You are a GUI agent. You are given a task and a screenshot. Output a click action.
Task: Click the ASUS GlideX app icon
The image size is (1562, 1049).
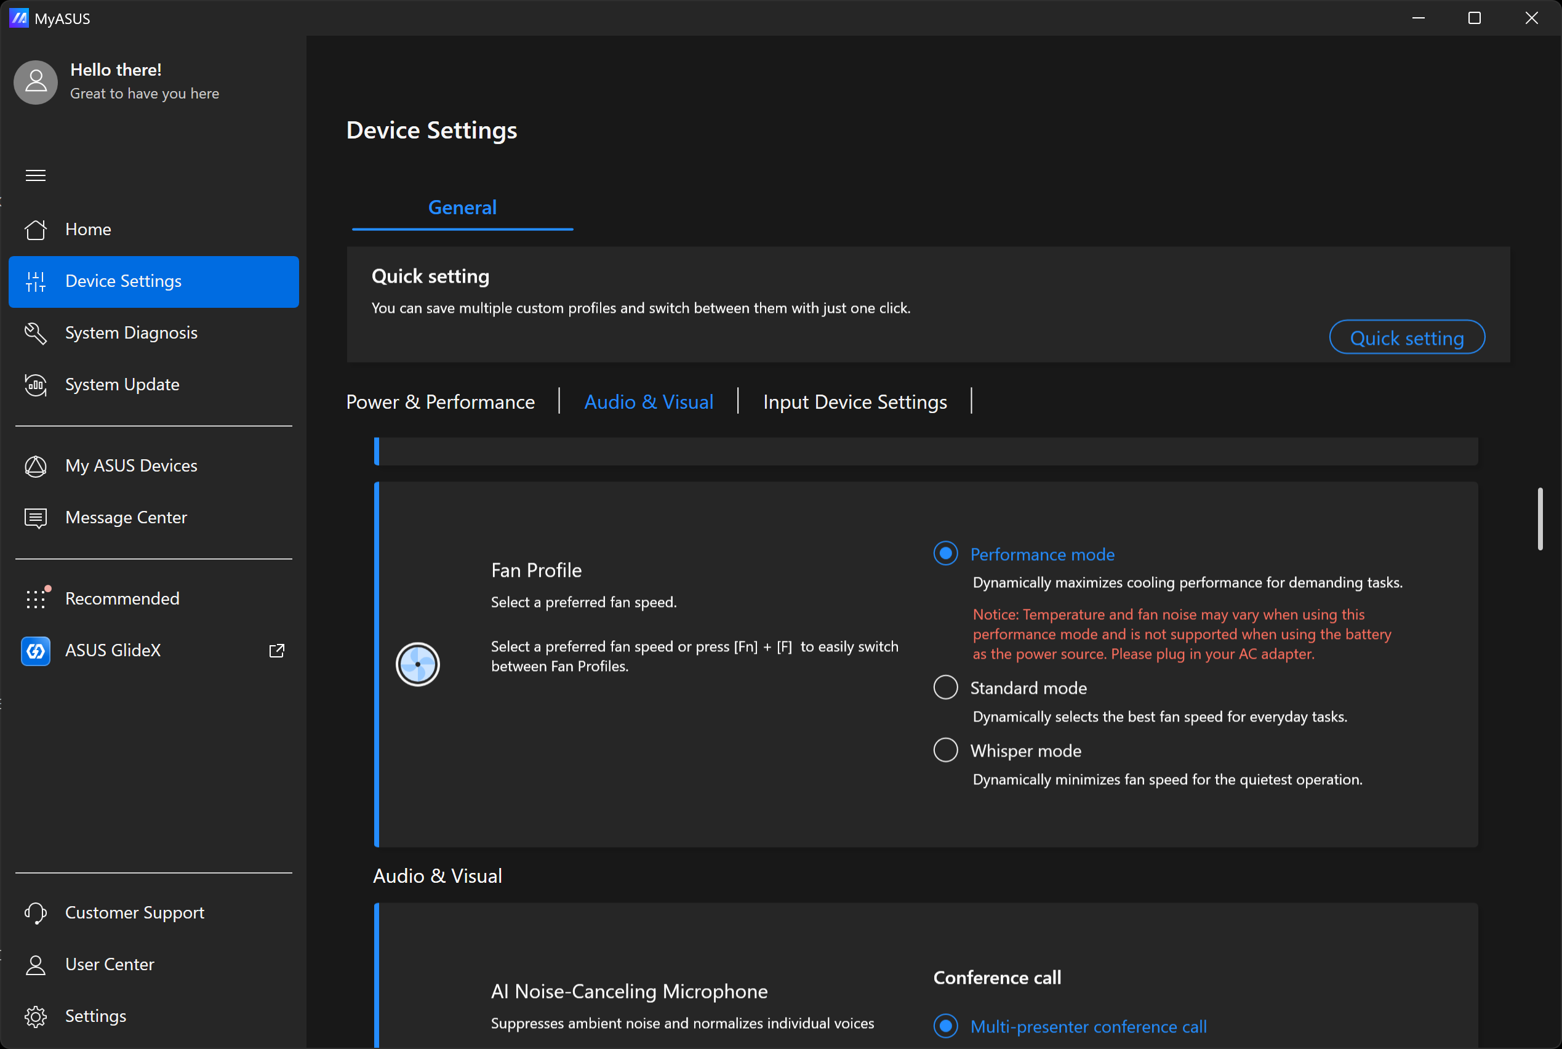(x=36, y=651)
